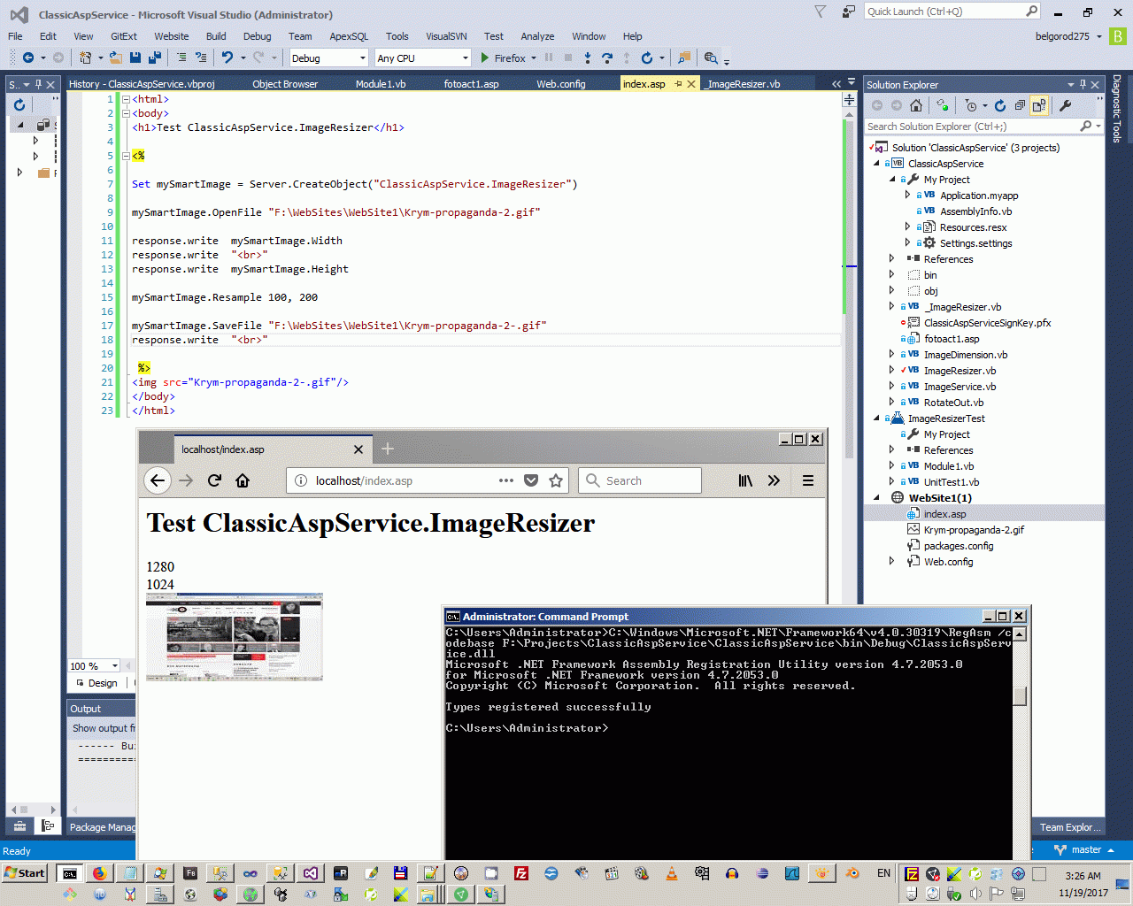
Task: Switch to the Module1.vb tab
Action: click(381, 84)
